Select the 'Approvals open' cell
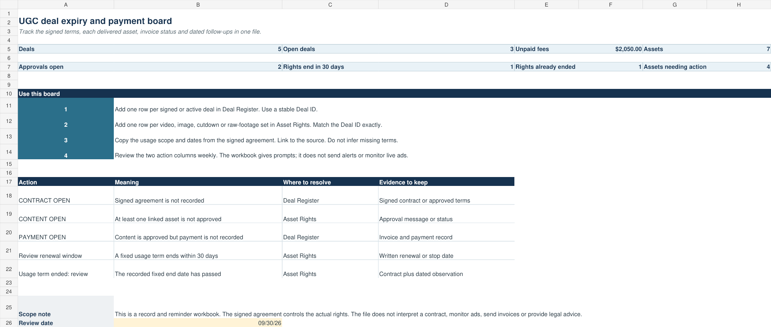Viewport: 771px width, 327px height. (x=66, y=67)
